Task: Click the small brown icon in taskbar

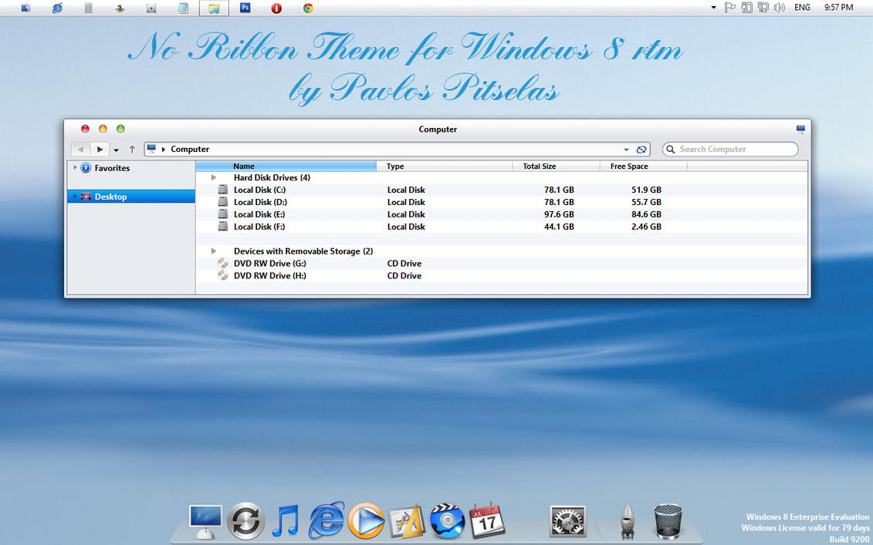Action: (119, 8)
